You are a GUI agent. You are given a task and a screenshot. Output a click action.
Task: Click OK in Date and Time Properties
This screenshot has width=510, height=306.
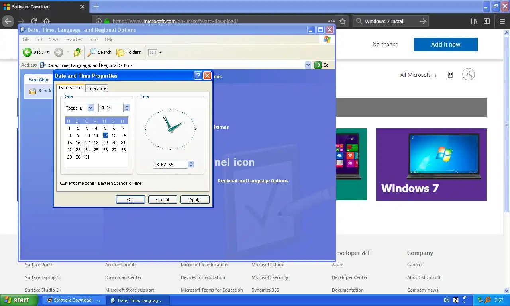[130, 199]
